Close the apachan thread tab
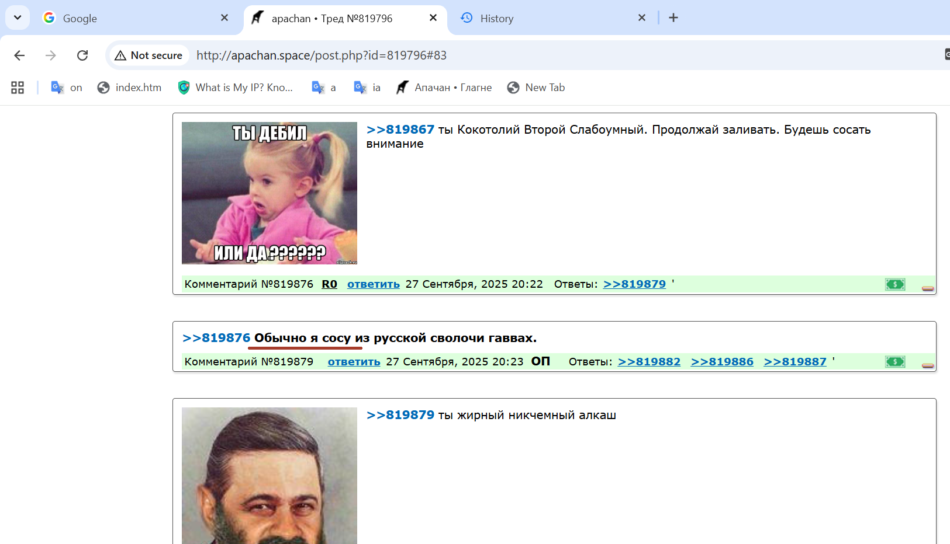The width and height of the screenshot is (950, 544). 433,18
